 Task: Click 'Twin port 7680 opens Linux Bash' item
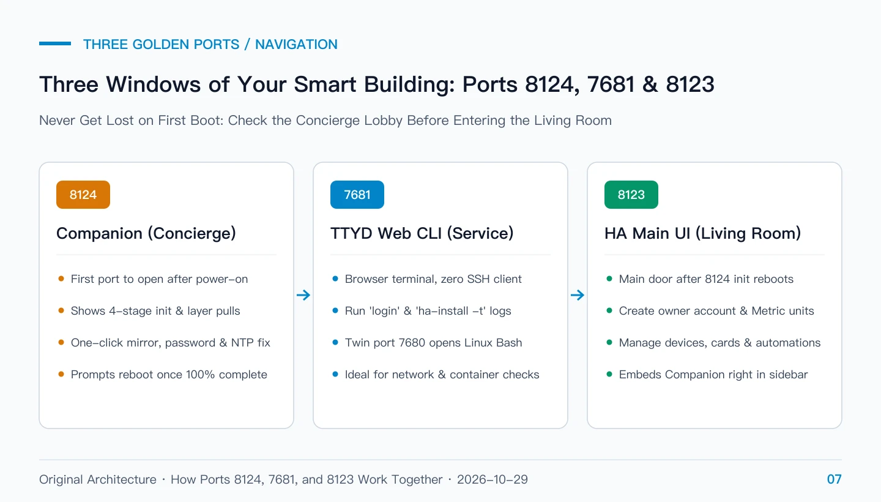coord(434,343)
